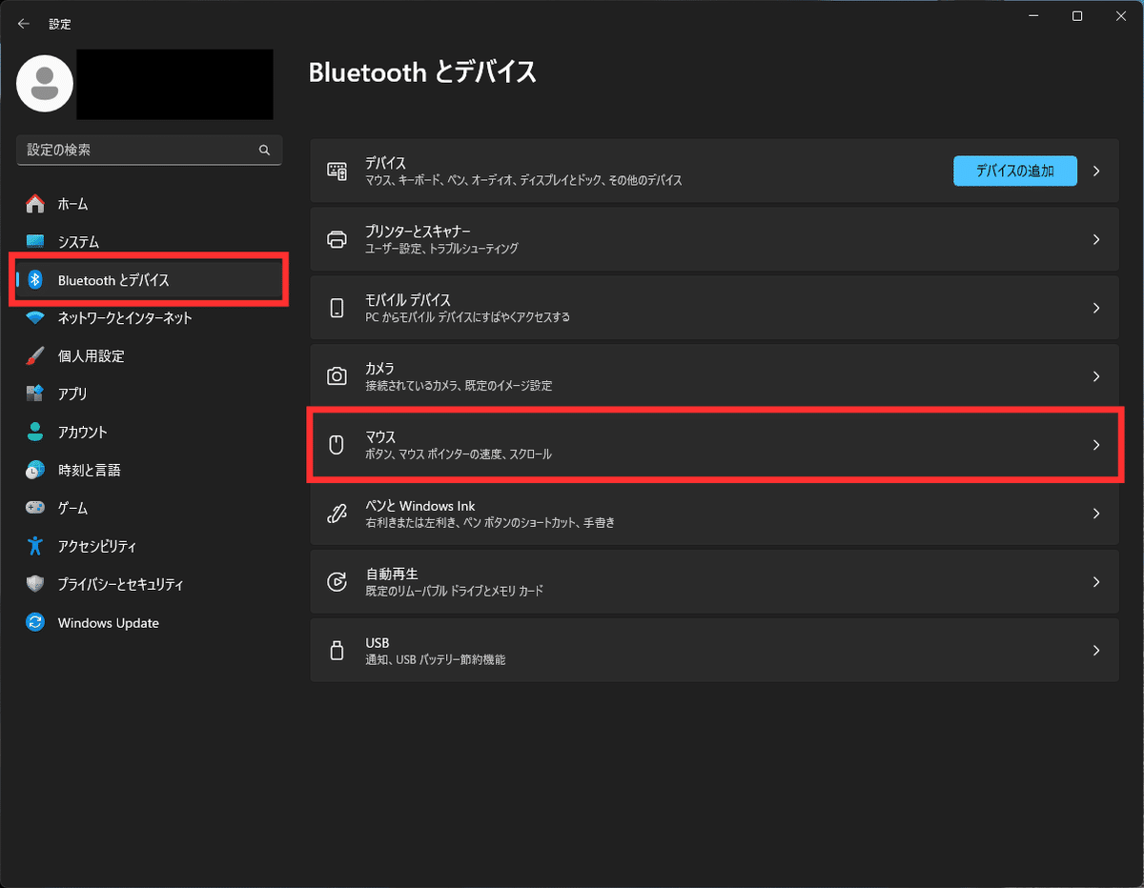1144x888 pixels.
Task: Click the Home house icon in sidebar
Action: [35, 204]
